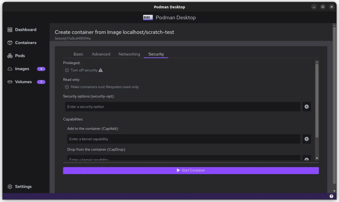Click the image tag text latest@17a8cd48594a
Image resolution: width=339 pixels, height=202 pixels.
[x=73, y=38]
